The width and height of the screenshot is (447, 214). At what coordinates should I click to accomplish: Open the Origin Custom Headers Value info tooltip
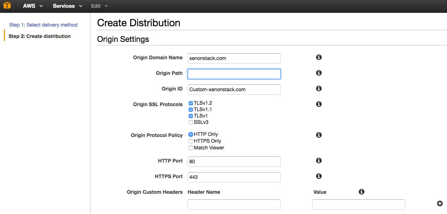click(x=362, y=192)
